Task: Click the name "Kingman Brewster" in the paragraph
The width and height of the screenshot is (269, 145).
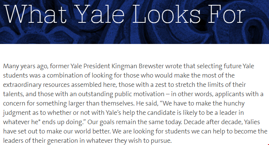Action: pos(137,66)
